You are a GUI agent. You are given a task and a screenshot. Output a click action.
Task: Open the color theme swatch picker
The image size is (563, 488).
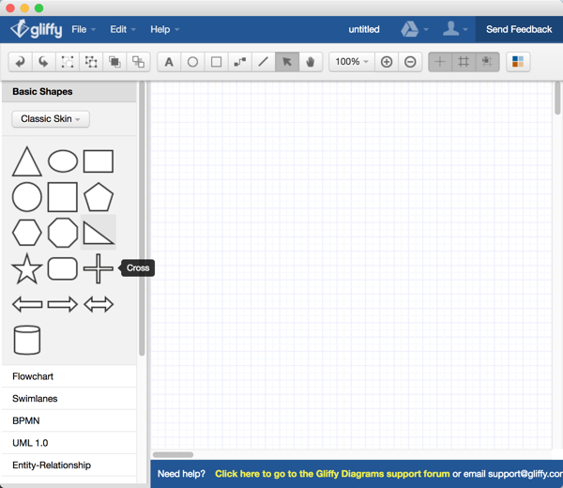[518, 62]
